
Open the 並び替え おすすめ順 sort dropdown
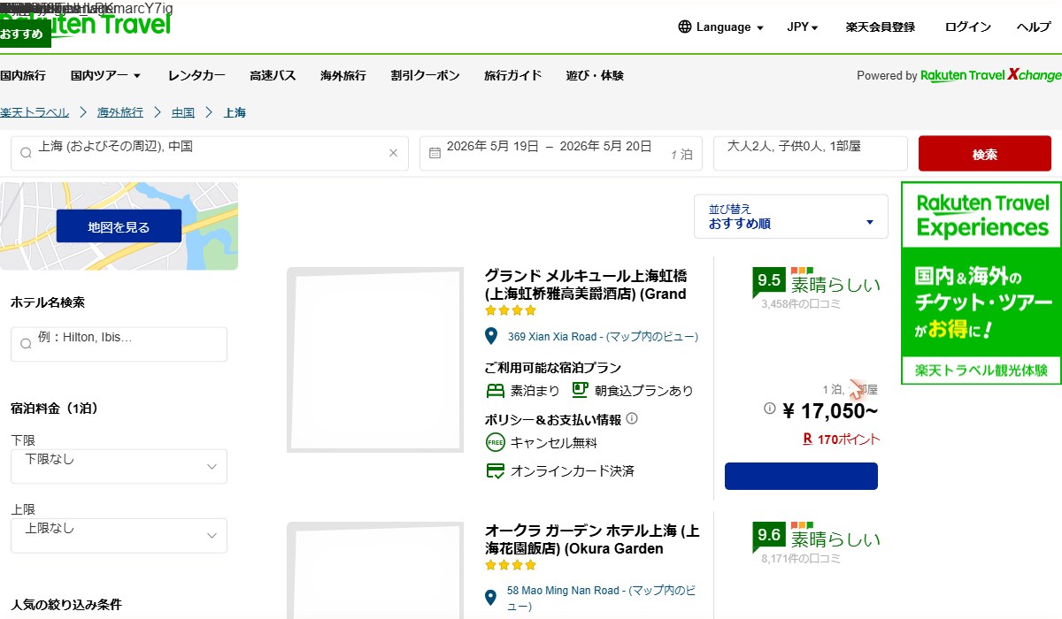791,217
